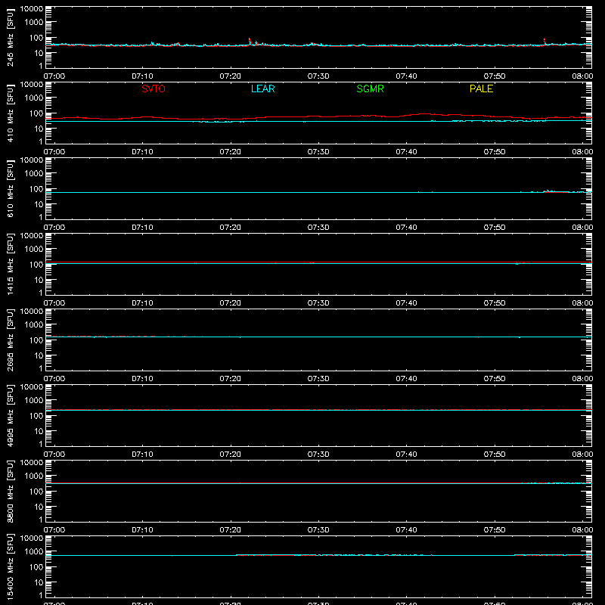Image resolution: width=605 pixels, height=605 pixels.
Task: Click the 10000 tick of 2695 MHz axis
Action: [x=32, y=312]
